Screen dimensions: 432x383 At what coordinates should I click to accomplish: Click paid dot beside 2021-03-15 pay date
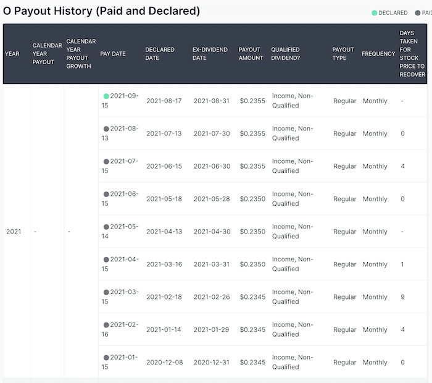[x=106, y=292]
